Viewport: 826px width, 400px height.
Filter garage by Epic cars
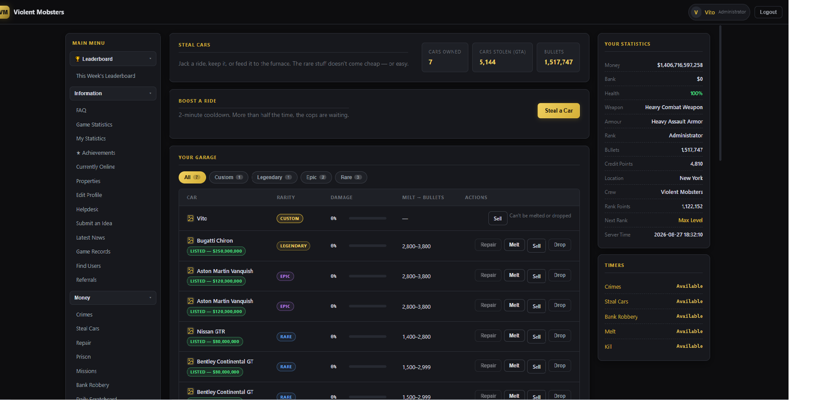pyautogui.click(x=316, y=177)
